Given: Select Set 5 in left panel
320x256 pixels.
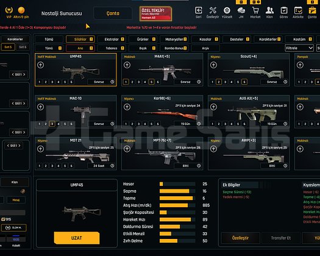Looking at the screenshot, I should tap(8, 47).
